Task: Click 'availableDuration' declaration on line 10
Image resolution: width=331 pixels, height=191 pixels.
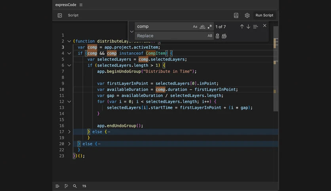Action: click(x=127, y=90)
